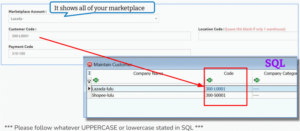Click Company Category cell of Shopee-lulu row

click(275, 95)
